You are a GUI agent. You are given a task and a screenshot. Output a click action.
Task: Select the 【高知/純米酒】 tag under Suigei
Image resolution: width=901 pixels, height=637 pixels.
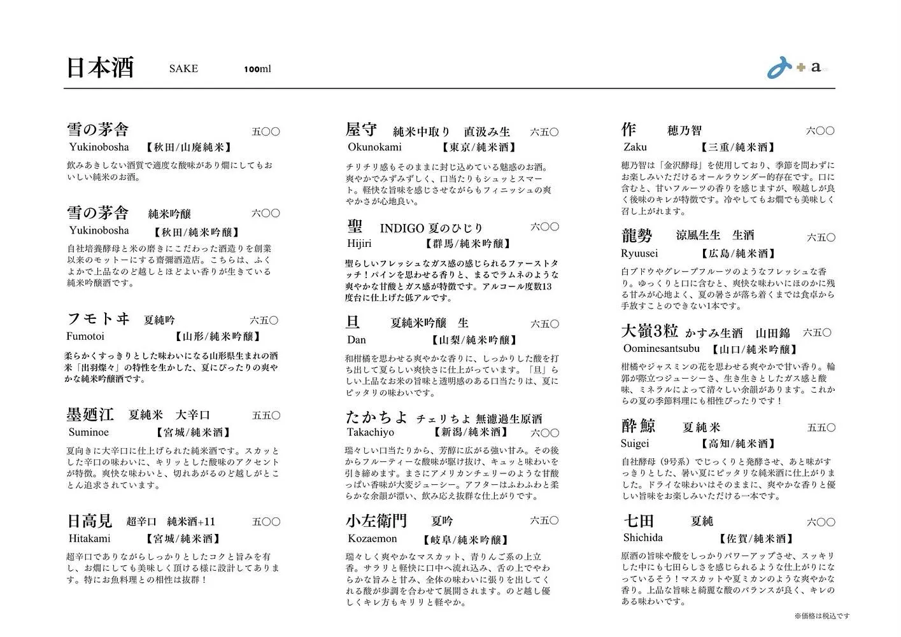click(736, 444)
